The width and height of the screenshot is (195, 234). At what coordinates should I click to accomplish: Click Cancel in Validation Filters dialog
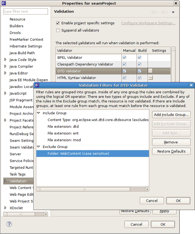coord(152,201)
